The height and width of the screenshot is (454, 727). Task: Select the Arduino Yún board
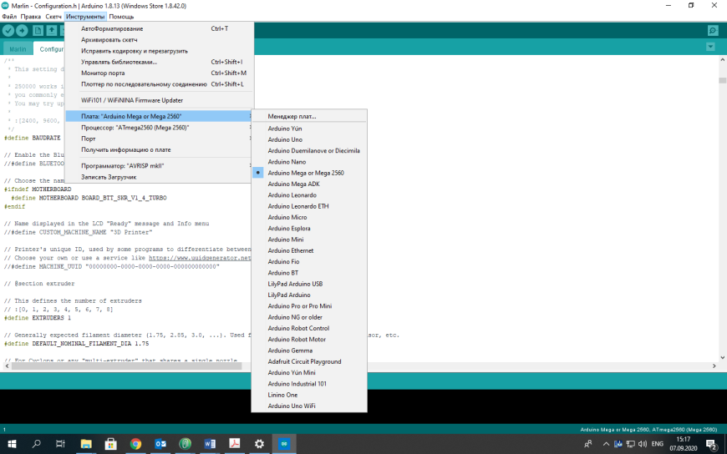(x=309, y=129)
